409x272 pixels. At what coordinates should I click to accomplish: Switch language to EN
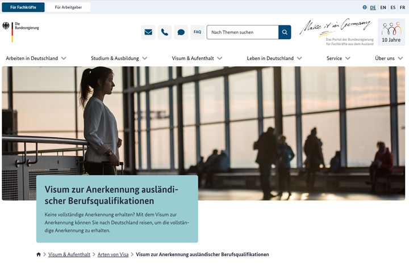coord(383,7)
